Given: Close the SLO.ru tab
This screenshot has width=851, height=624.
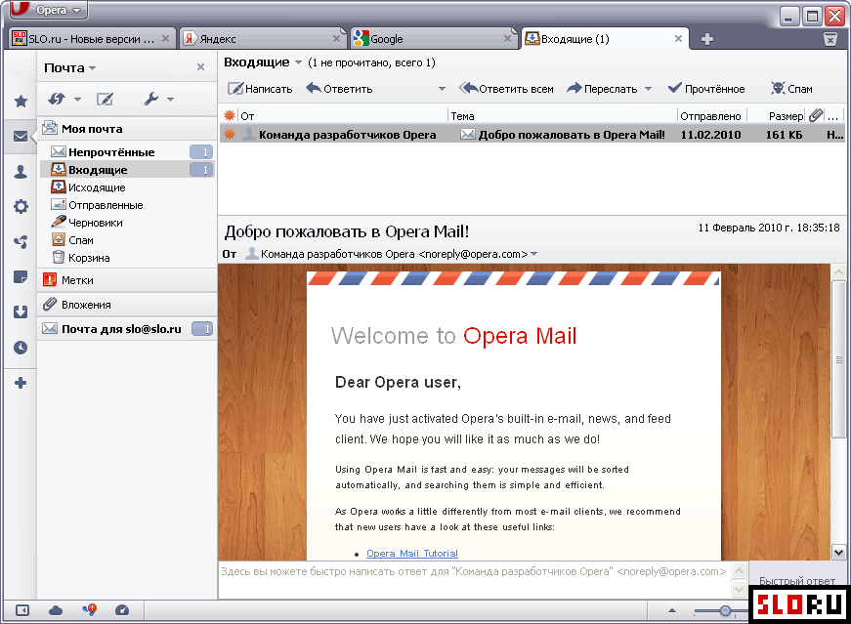Looking at the screenshot, I should coord(165,39).
